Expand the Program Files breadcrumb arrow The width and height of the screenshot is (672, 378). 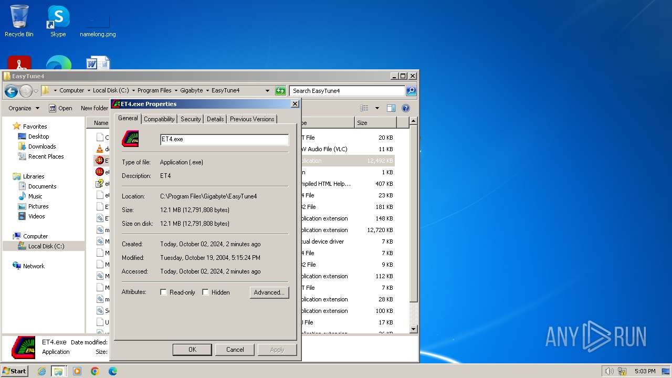click(175, 90)
